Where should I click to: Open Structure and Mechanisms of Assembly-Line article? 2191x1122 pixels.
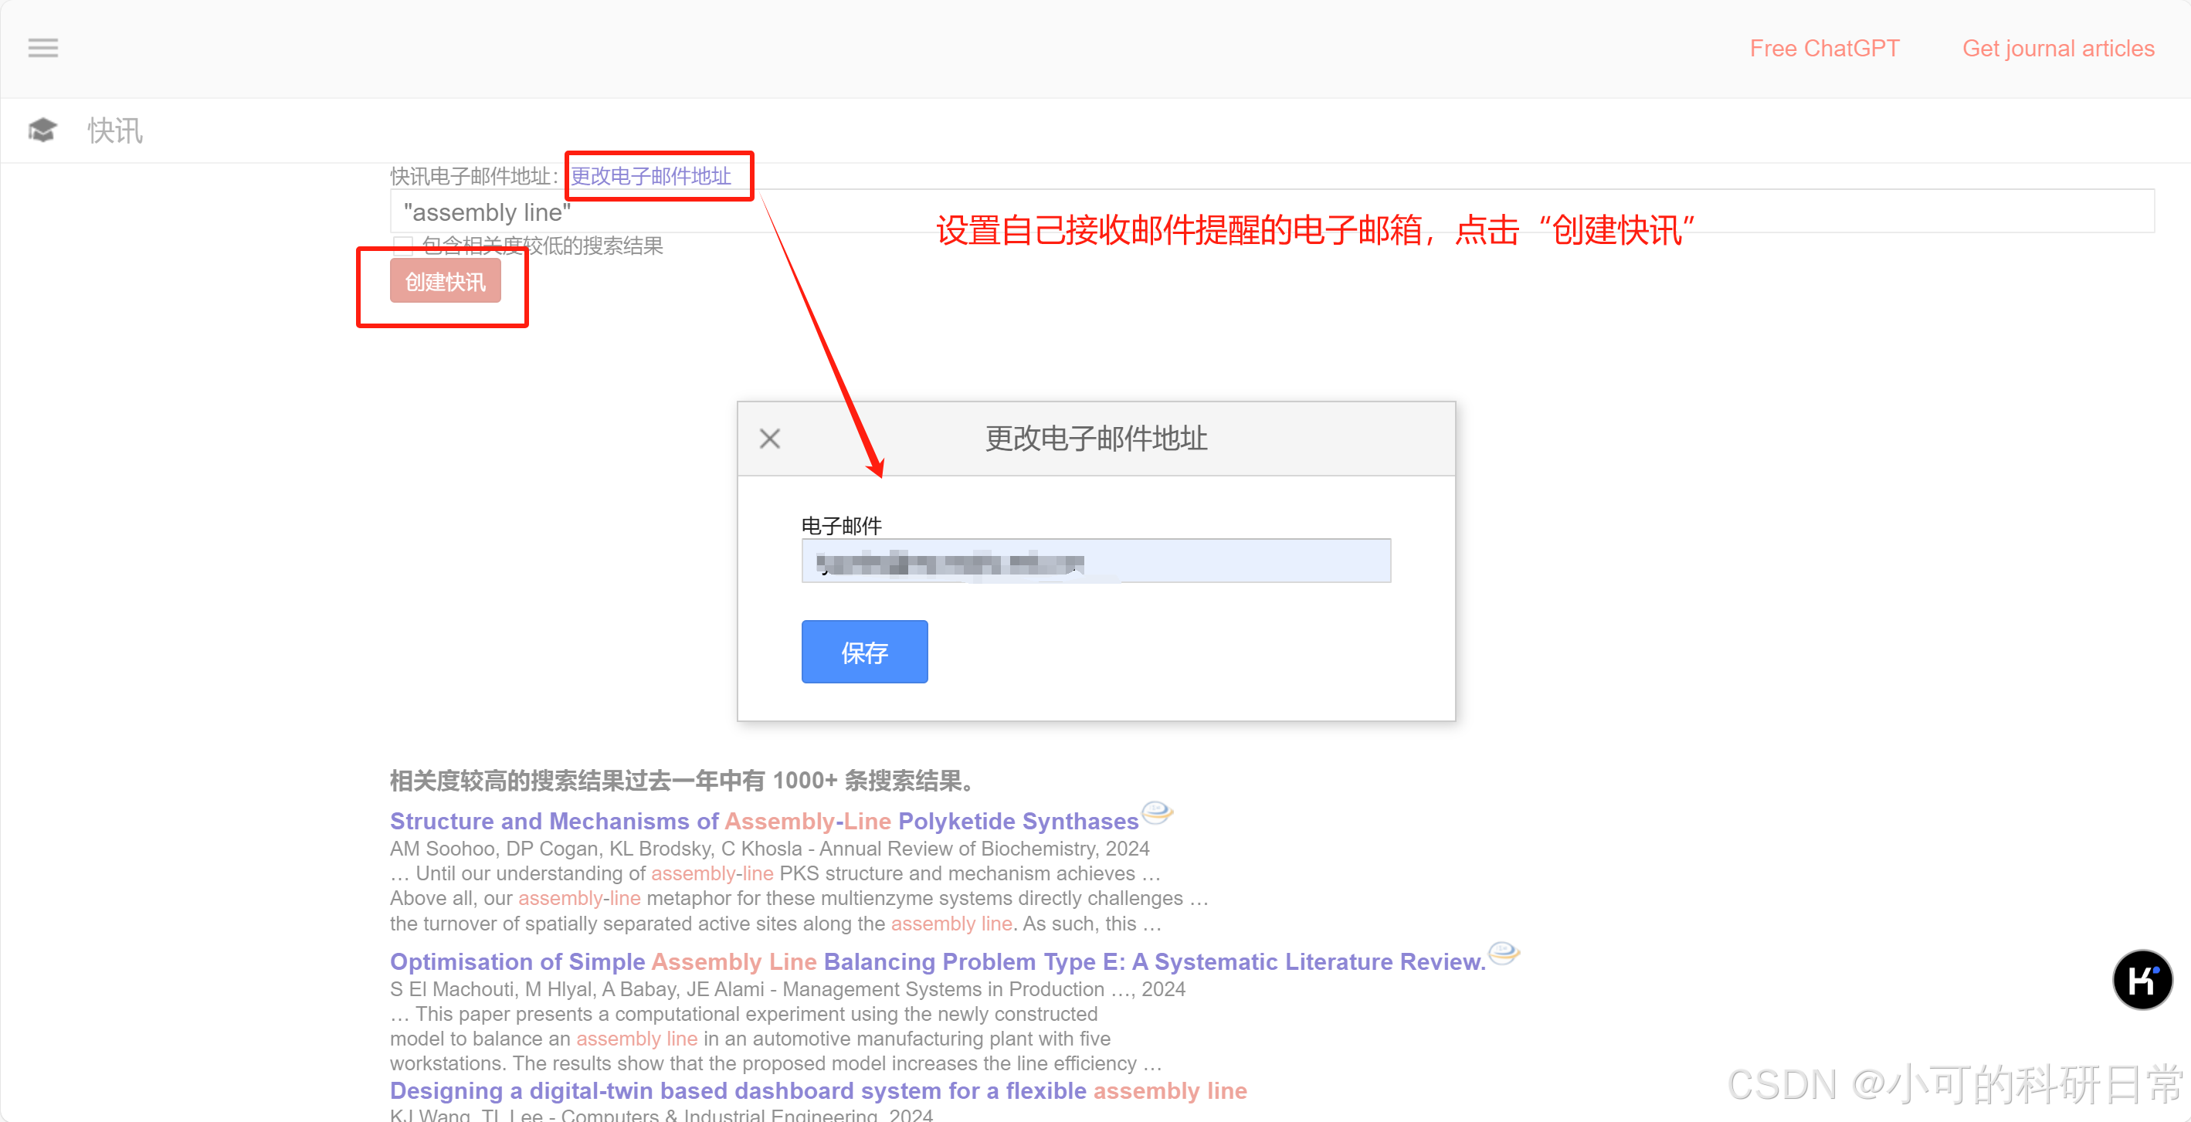(x=763, y=821)
